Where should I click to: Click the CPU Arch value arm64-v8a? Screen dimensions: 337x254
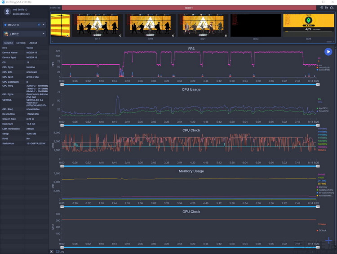[x=32, y=77]
